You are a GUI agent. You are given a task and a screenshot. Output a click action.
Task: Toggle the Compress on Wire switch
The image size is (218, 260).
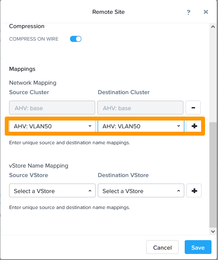(x=76, y=39)
